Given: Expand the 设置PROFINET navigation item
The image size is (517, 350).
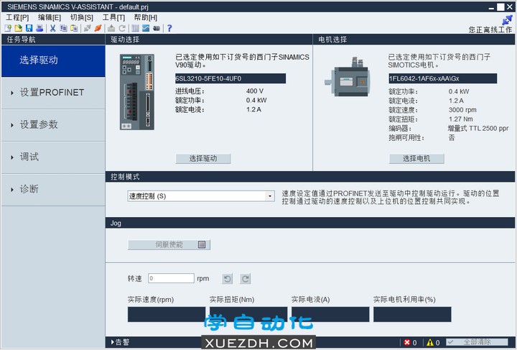Looking at the screenshot, I should (52, 93).
